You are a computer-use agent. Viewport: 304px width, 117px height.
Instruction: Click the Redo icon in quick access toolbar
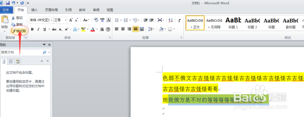click(22, 3)
